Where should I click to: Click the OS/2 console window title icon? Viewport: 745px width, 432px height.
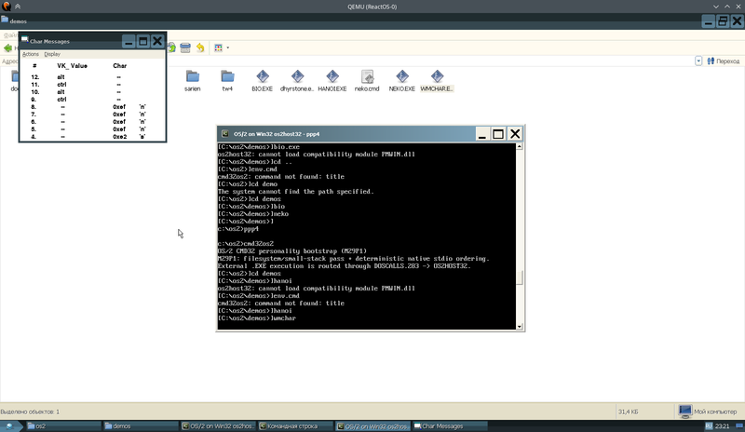225,134
